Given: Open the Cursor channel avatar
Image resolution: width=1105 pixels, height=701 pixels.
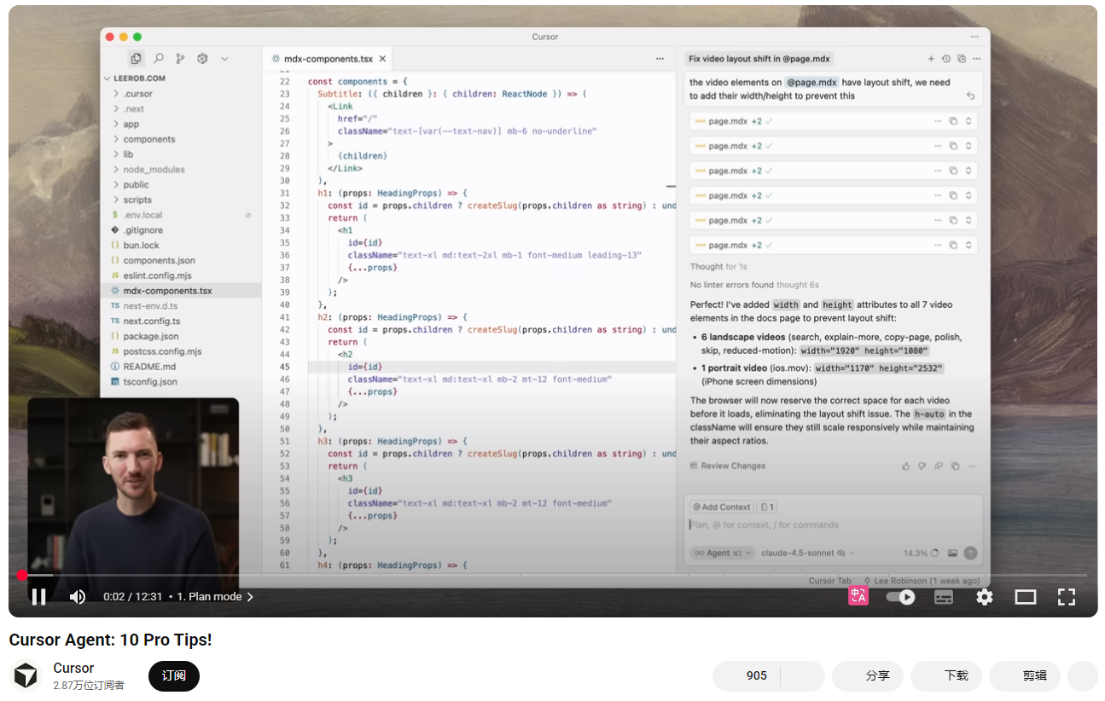Looking at the screenshot, I should pyautogui.click(x=26, y=676).
